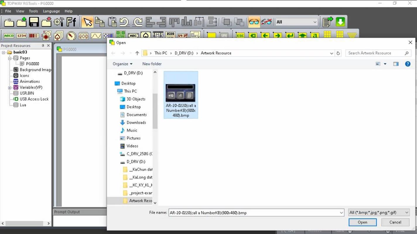This screenshot has height=234, width=417.
Task: Save the project with the floppy disk icon
Action: click(x=34, y=22)
